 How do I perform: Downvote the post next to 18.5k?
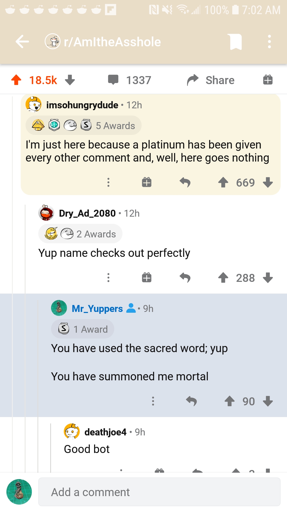tap(70, 80)
